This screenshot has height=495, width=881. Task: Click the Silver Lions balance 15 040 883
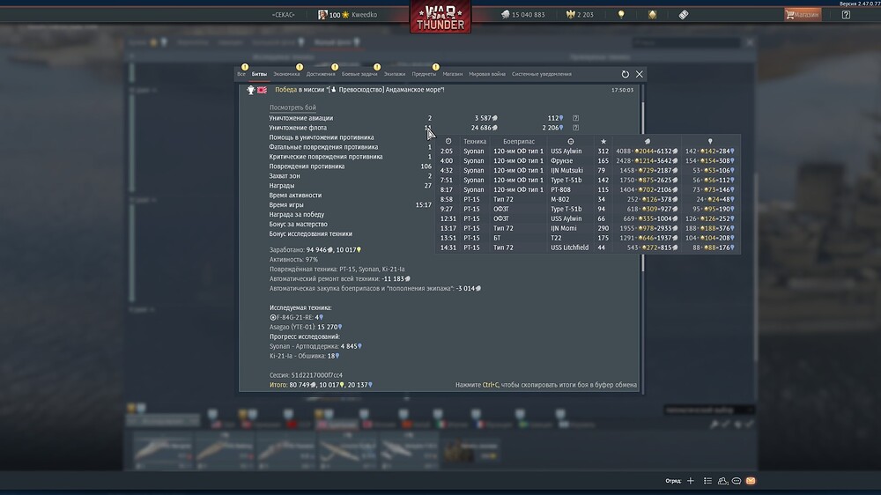click(x=523, y=15)
